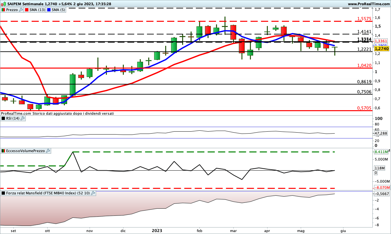
Task: Open Forza relat Mansfield wrench settings
Action: [93, 193]
